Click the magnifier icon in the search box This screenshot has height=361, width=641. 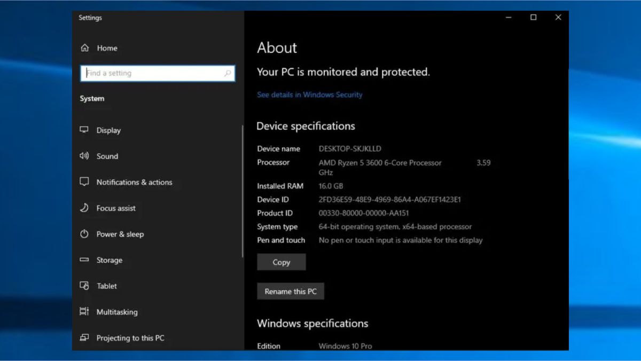[228, 73]
